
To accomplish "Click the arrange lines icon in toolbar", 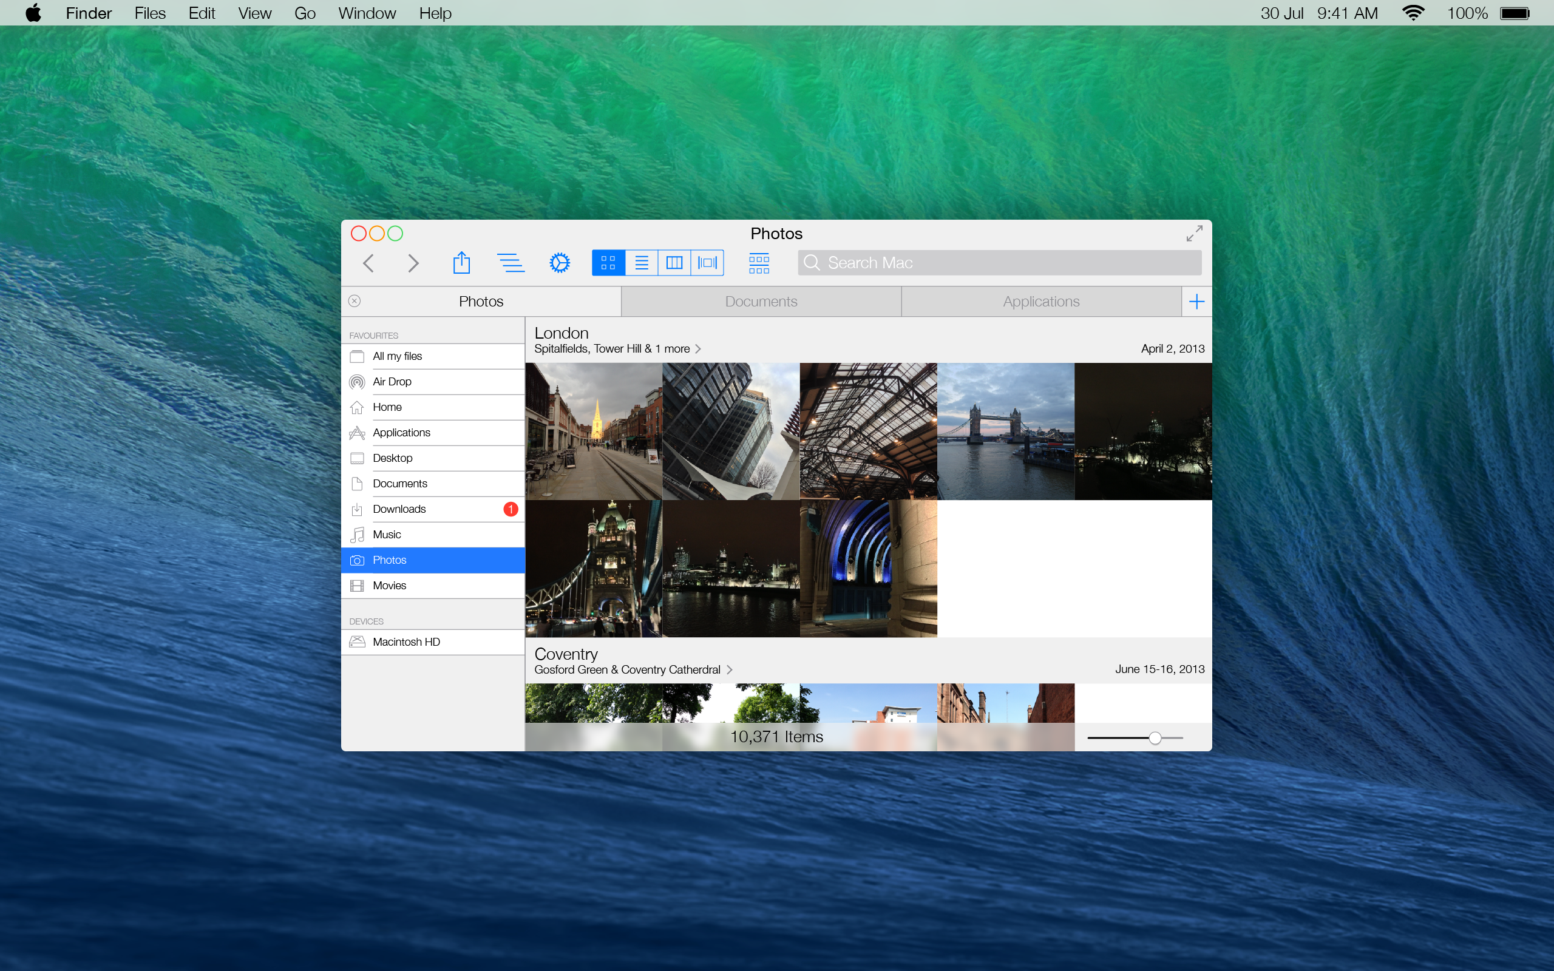I will [x=511, y=263].
